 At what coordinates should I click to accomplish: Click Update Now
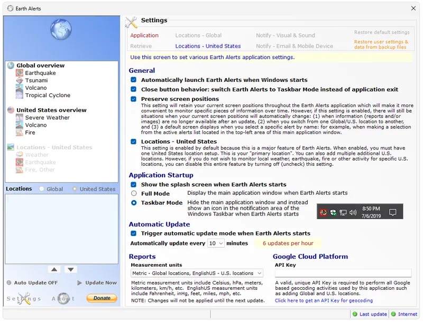97,283
